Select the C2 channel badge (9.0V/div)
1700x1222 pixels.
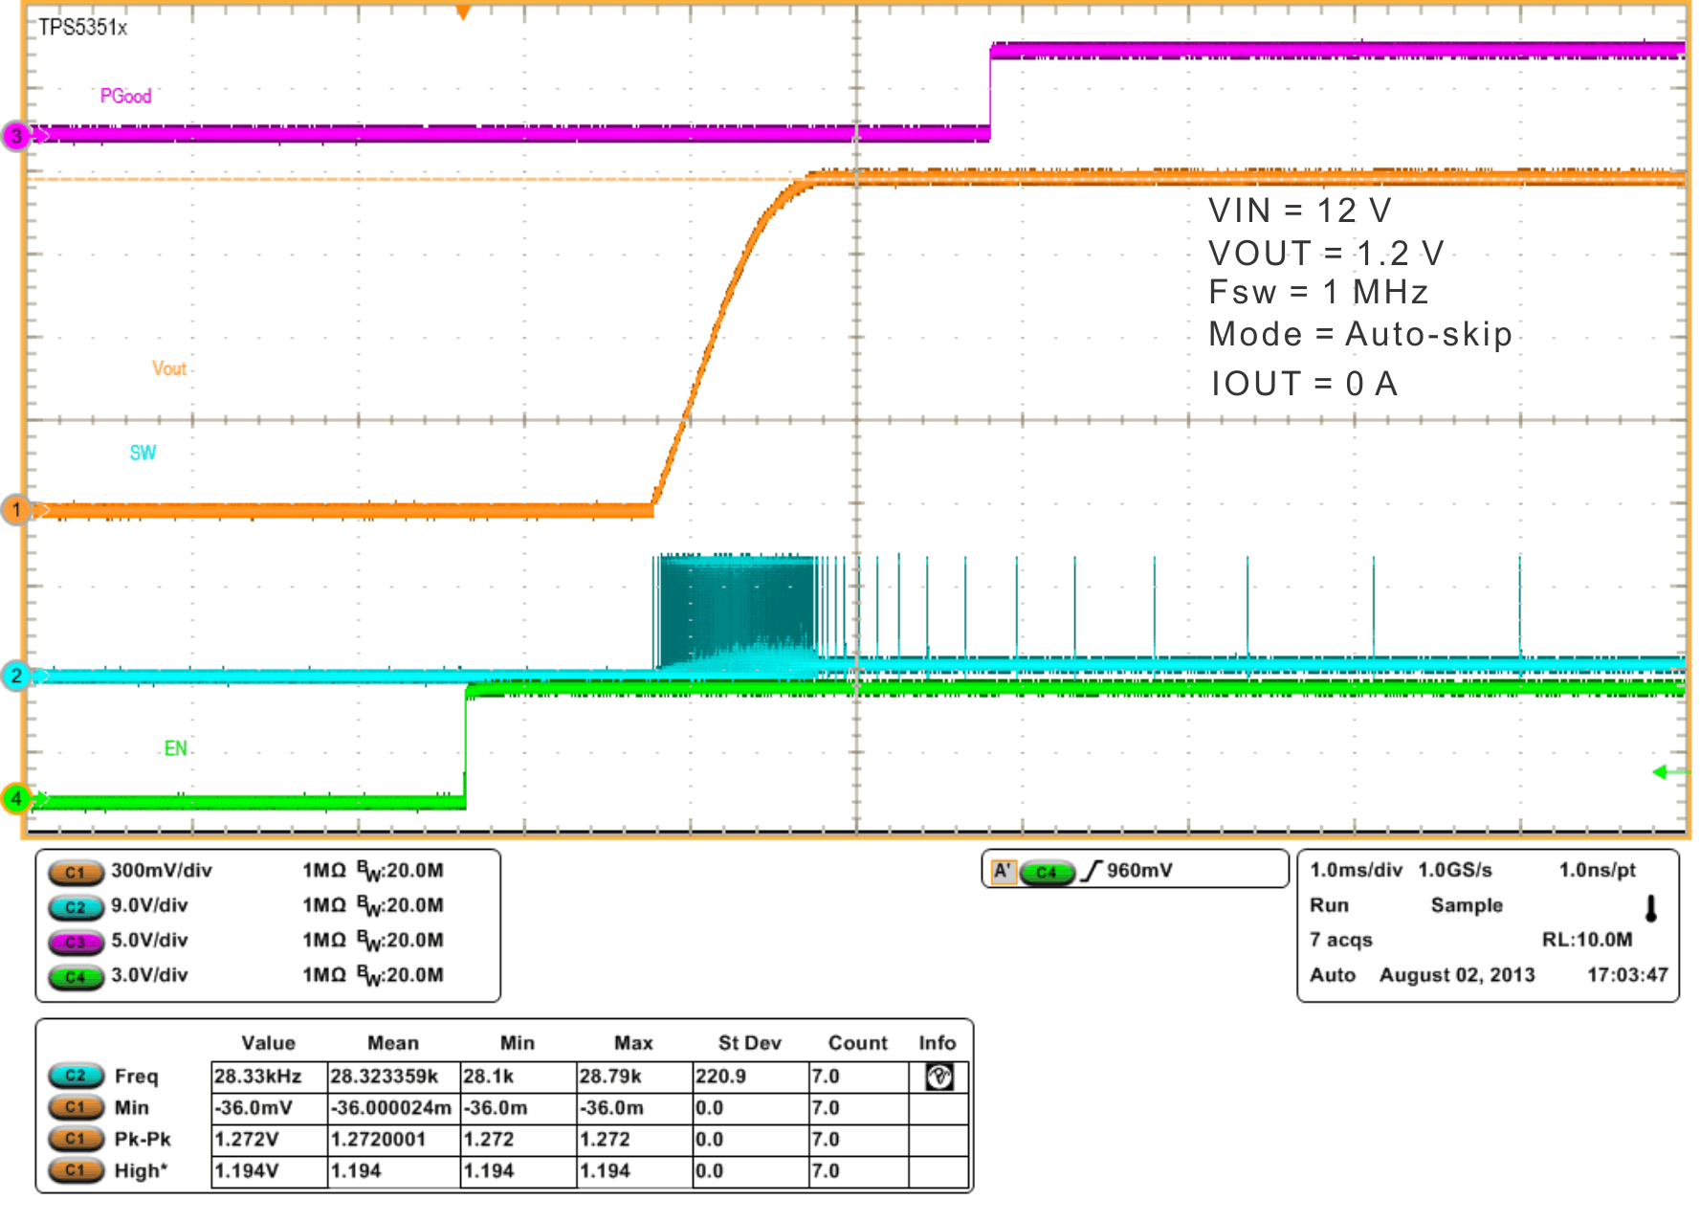tap(76, 907)
